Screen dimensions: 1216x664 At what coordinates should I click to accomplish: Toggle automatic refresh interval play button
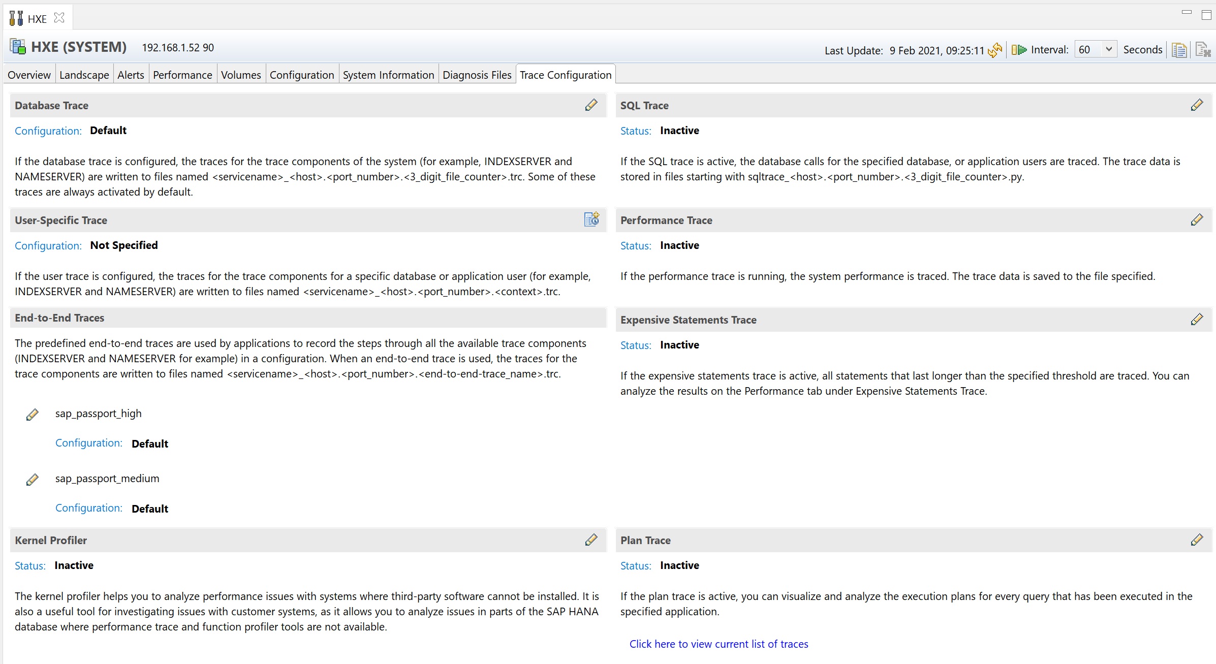[1019, 50]
